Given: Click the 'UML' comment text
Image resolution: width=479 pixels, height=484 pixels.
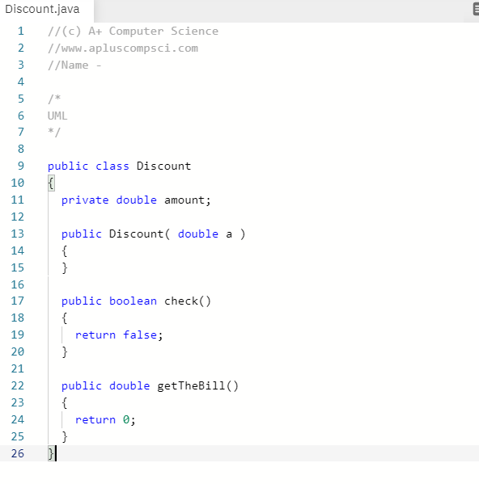Looking at the screenshot, I should coord(57,116).
